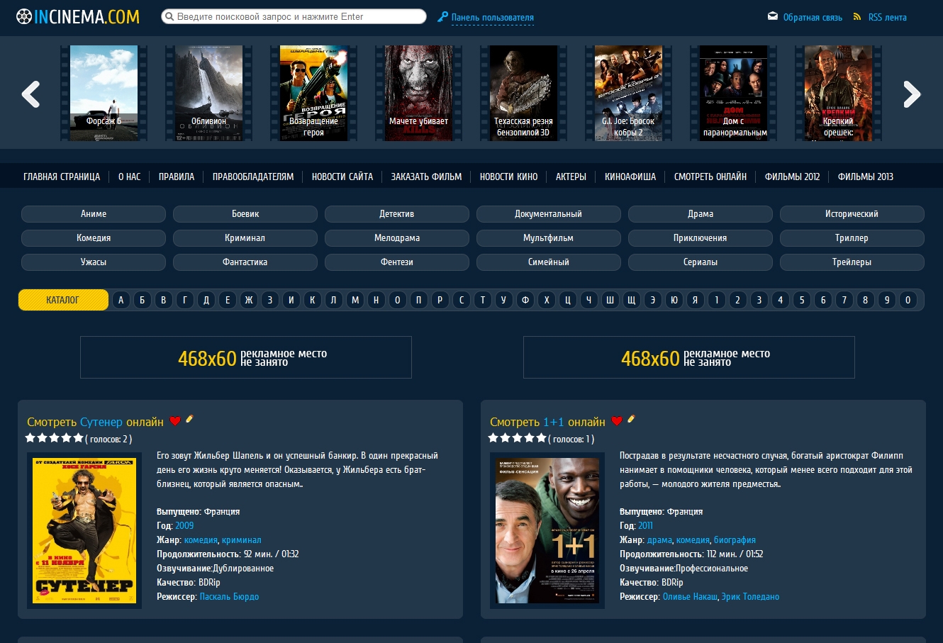Click the envelope icon for feedback
The width and height of the screenshot is (943, 643).
coord(773,16)
